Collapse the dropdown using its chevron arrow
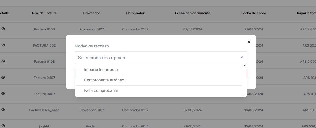This screenshot has height=128, width=316. pyautogui.click(x=242, y=58)
